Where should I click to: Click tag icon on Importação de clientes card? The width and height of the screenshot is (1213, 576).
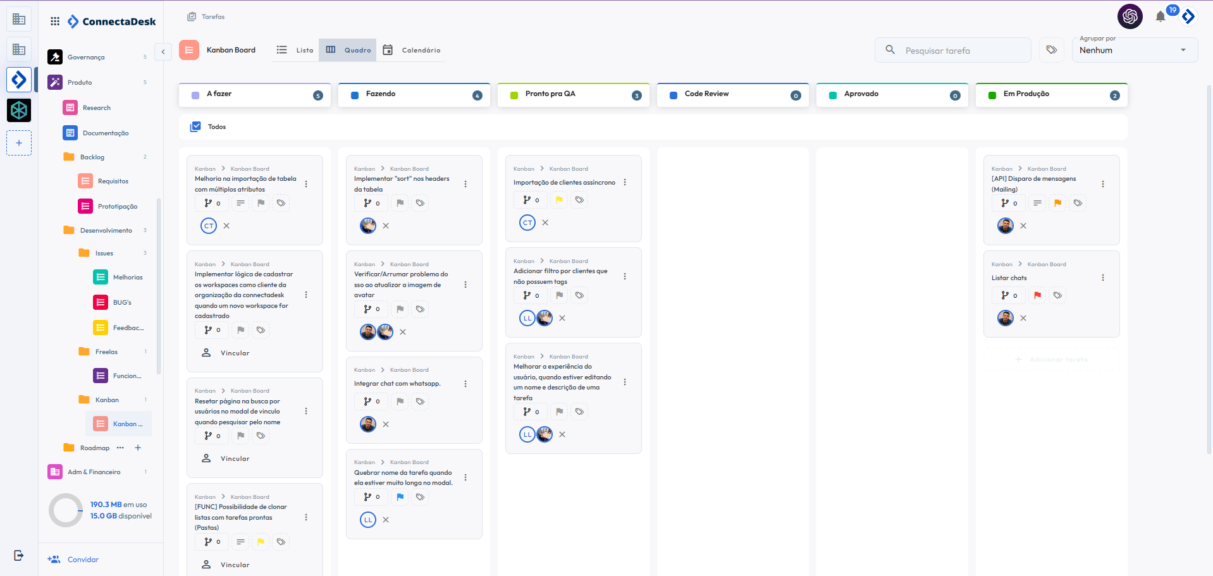pyautogui.click(x=579, y=200)
